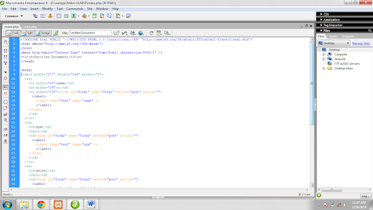Click Highlight Invalid Code icon
Screen dimensions: 373x210
click(5, 93)
